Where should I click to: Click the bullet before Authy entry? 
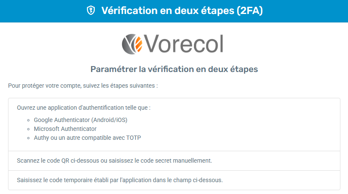tap(28, 138)
